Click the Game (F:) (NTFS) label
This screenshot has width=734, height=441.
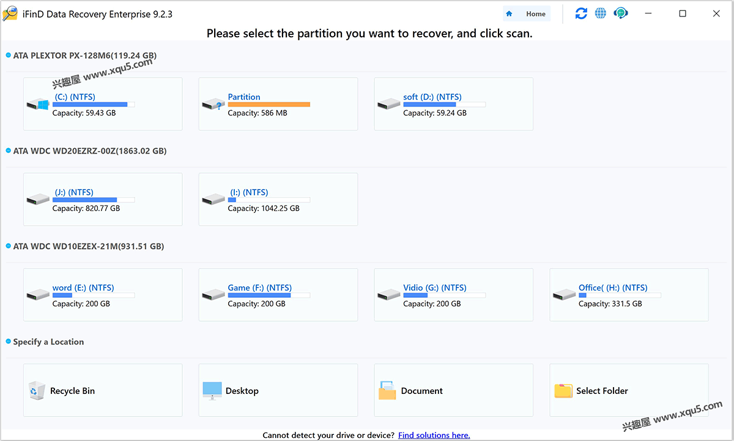(260, 287)
